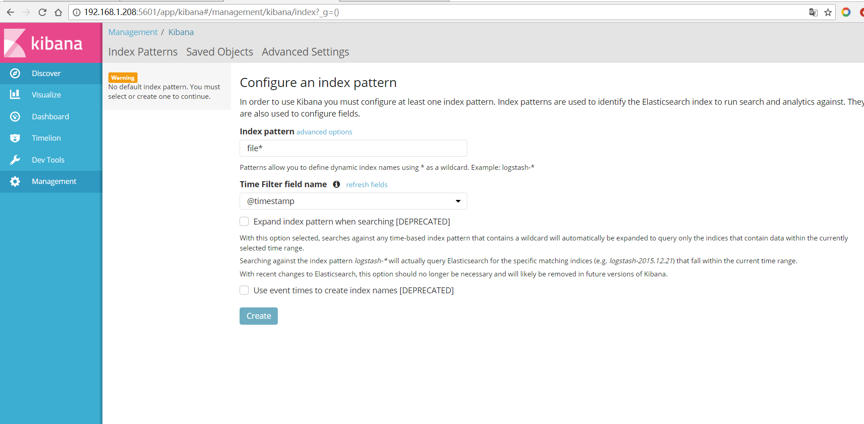Open Dashboard via the gauge icon
This screenshot has width=864, height=424.
tap(15, 117)
